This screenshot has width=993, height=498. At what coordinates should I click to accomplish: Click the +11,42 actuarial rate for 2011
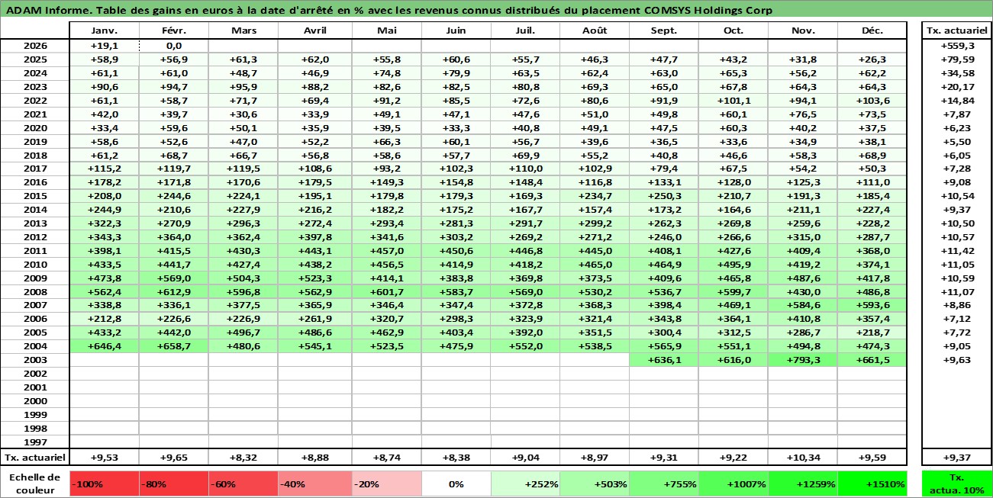coord(956,251)
